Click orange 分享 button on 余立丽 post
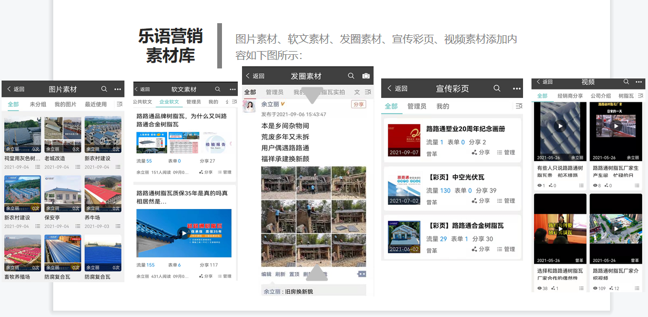Screen dimensions: 648x317 pos(359,104)
